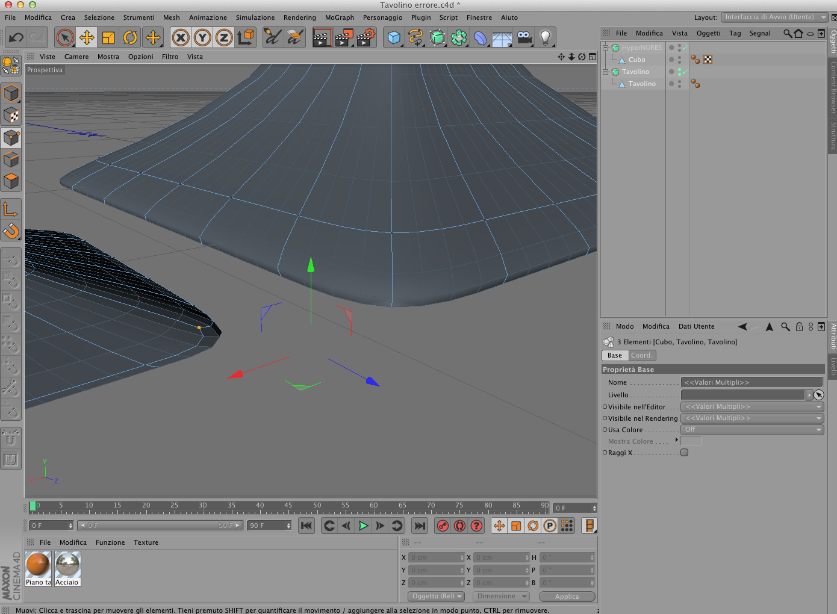
Task: Open the Oggetto (Rel) dropdown
Action: (x=437, y=597)
